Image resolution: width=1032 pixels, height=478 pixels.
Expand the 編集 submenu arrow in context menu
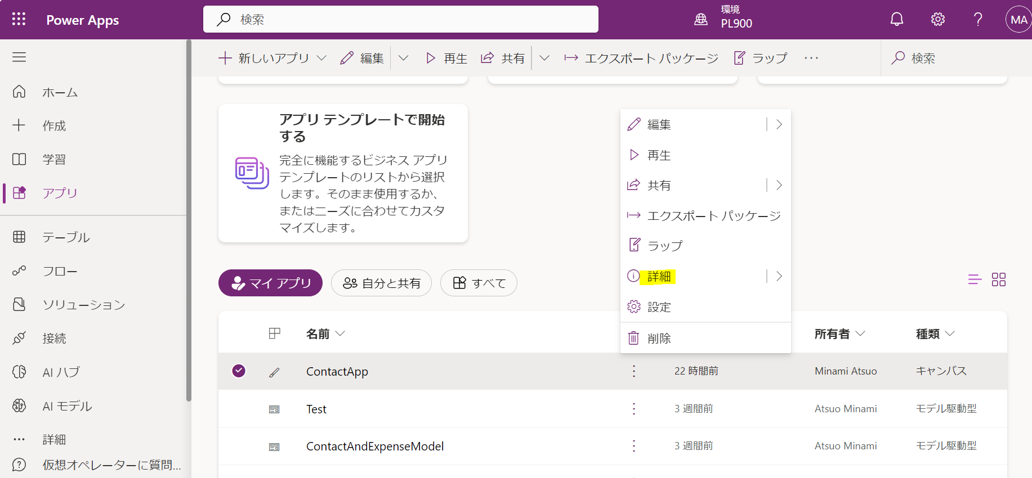pos(779,124)
